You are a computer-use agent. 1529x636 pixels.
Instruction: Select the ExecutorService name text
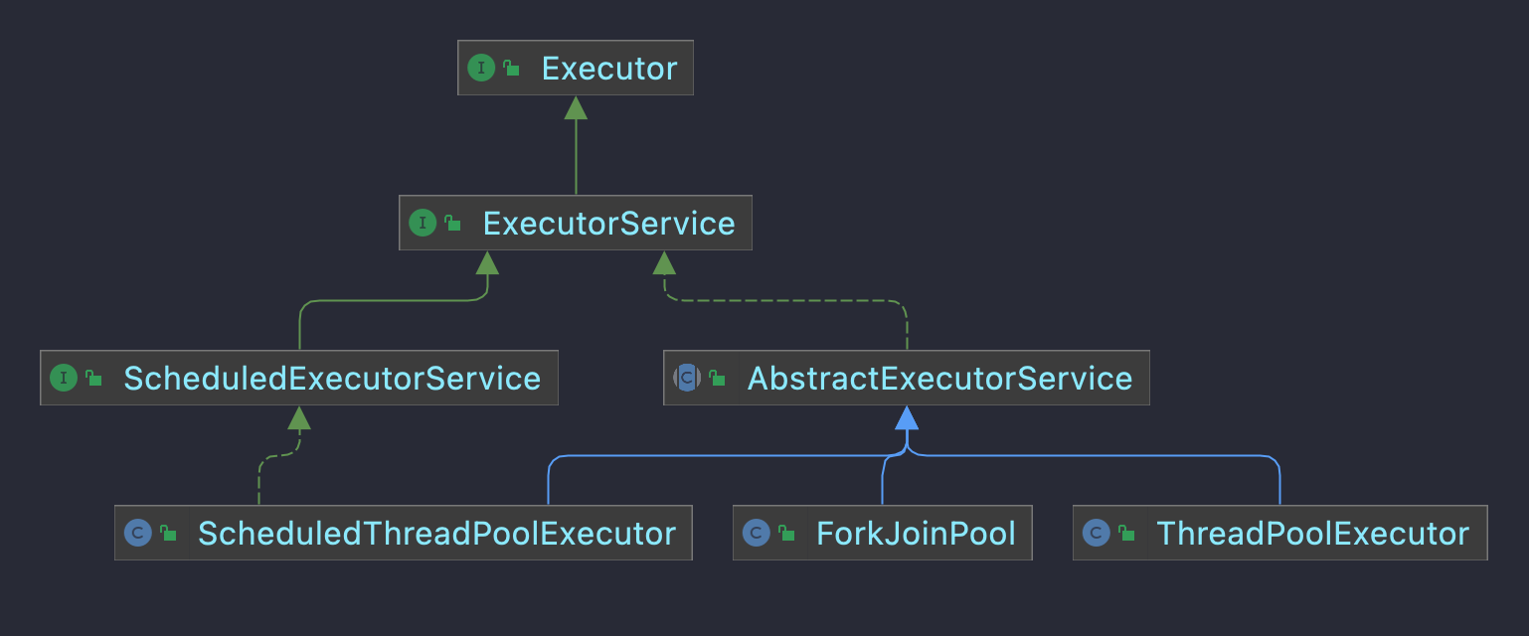point(608,224)
